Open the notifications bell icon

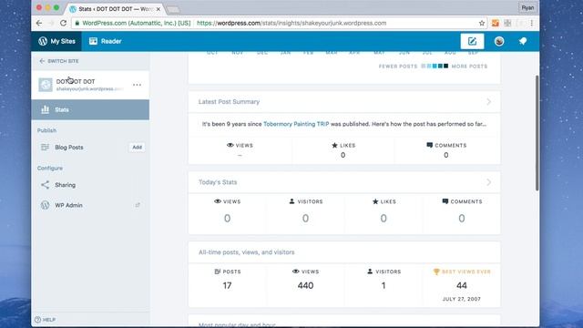[x=523, y=41]
